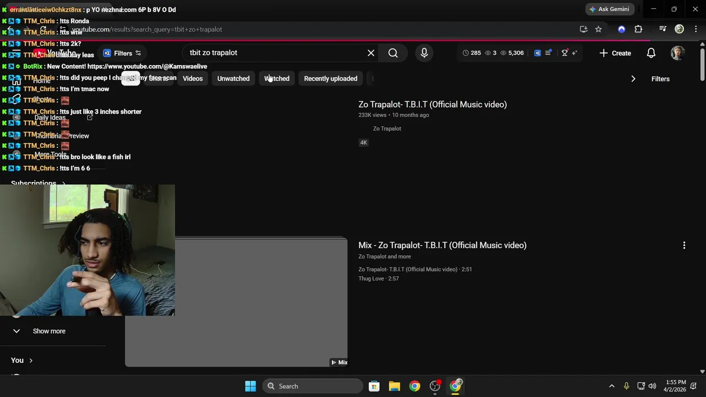Open the notifications bell
Screen dimensions: 706x397
tap(651, 53)
